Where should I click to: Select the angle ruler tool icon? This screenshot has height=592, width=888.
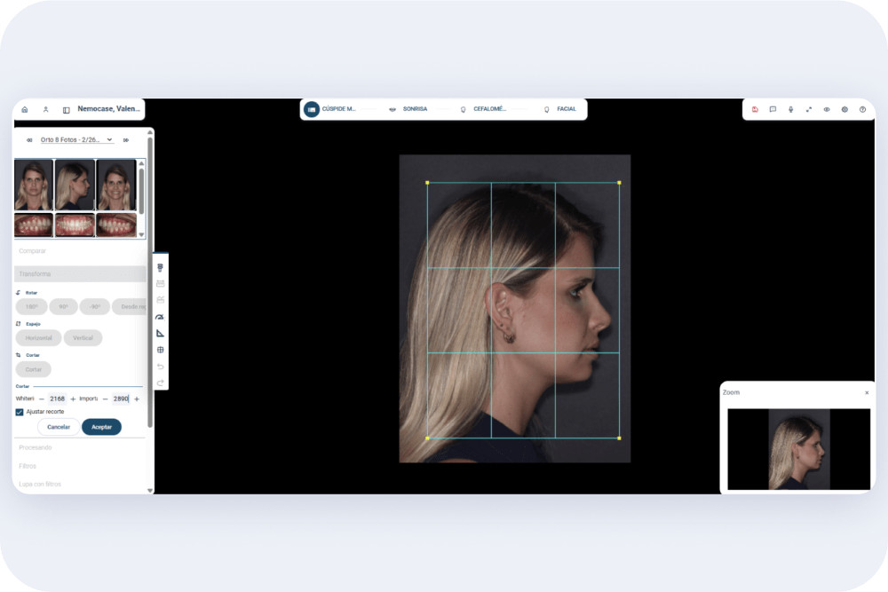(160, 334)
